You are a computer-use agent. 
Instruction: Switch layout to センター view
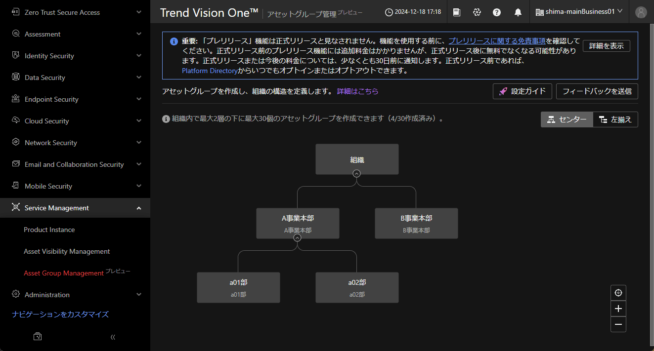pyautogui.click(x=567, y=119)
